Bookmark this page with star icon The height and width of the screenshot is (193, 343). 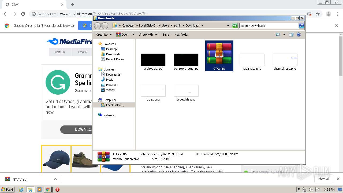(x=318, y=14)
